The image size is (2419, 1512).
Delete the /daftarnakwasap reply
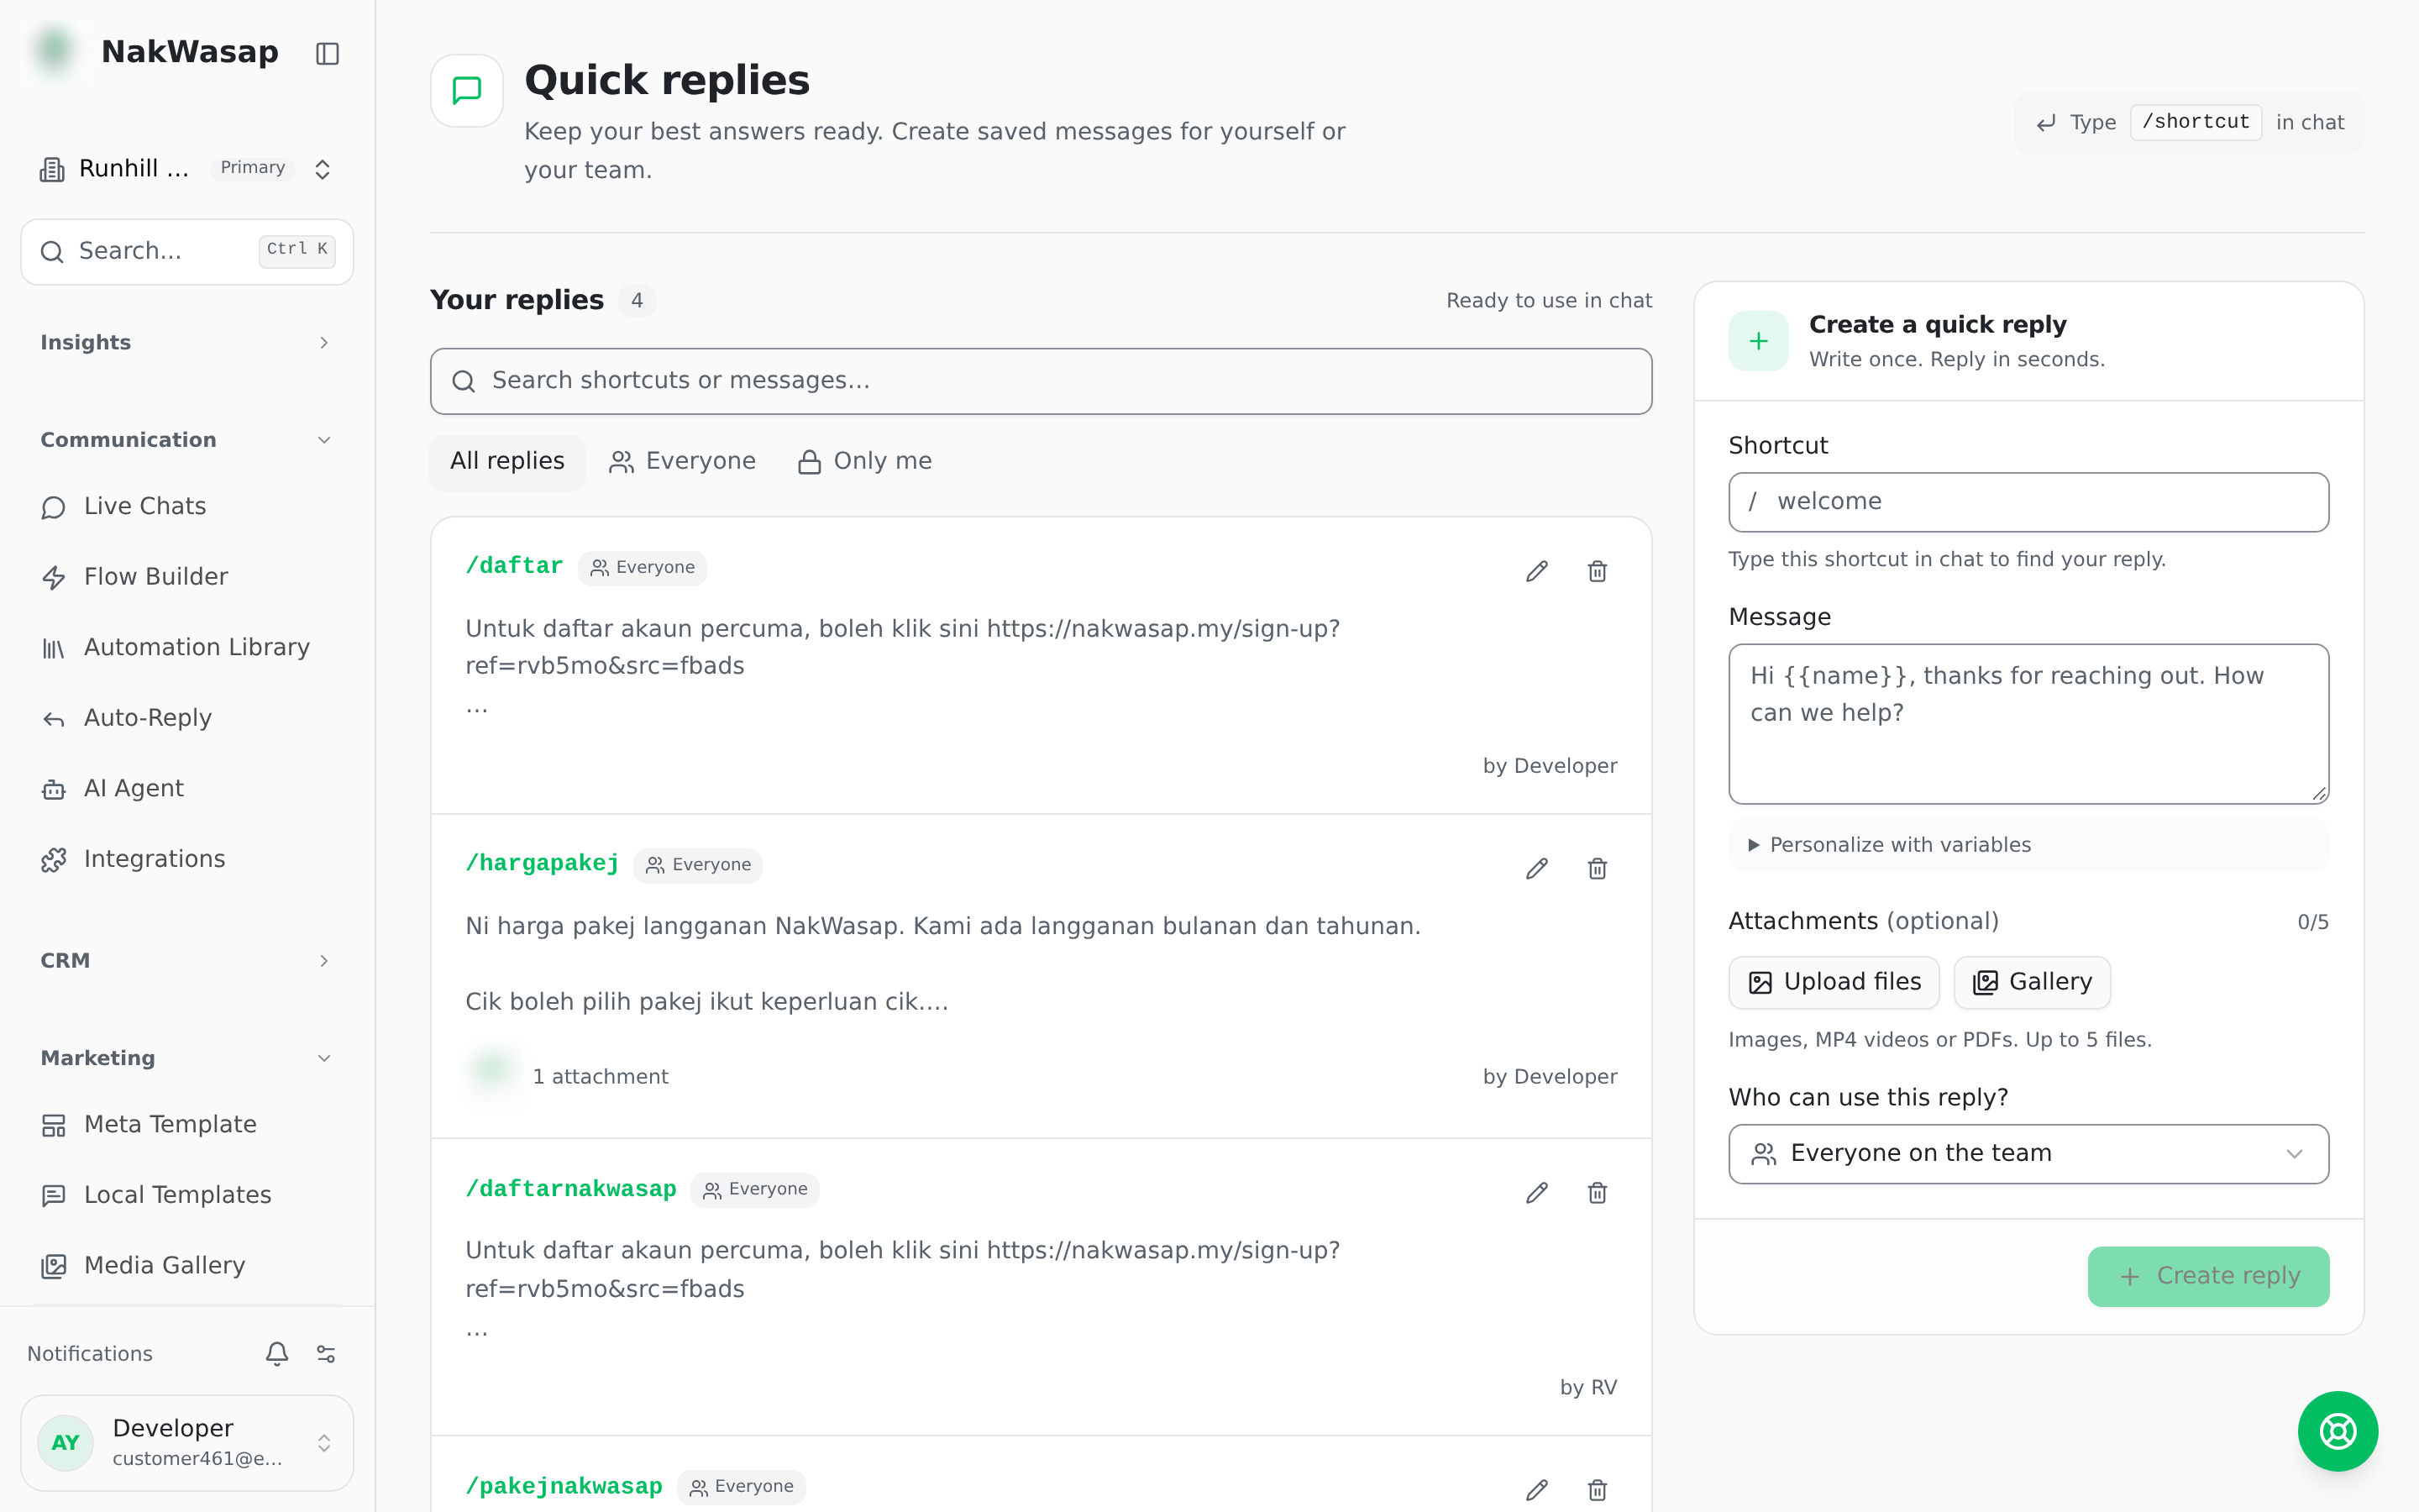click(1598, 1193)
